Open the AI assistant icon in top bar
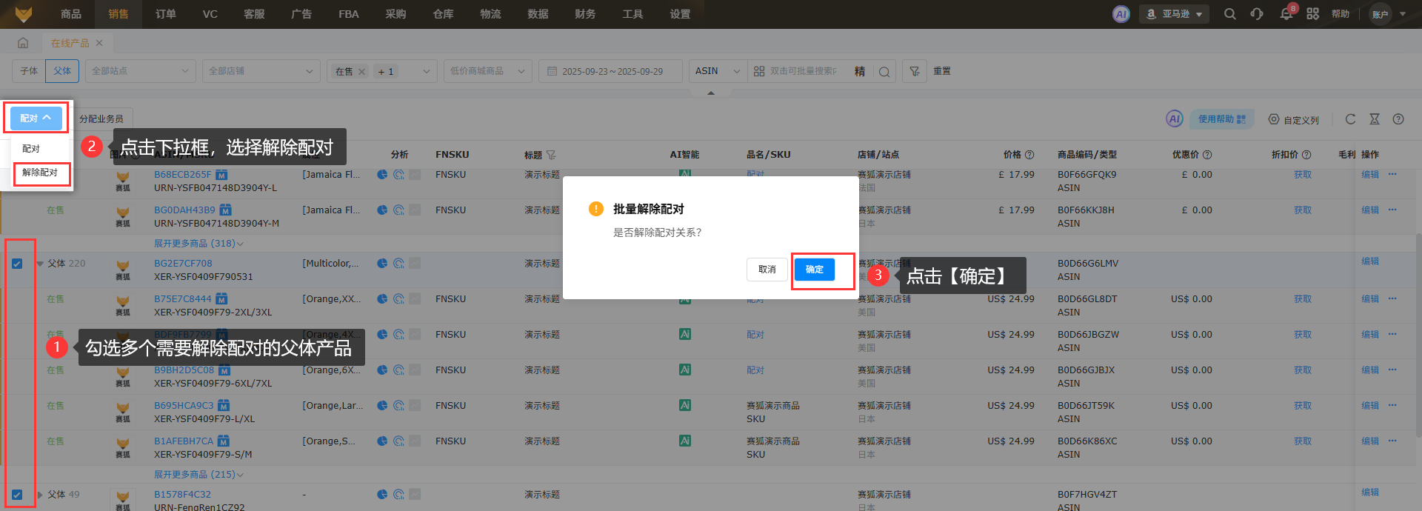Image resolution: width=1422 pixels, height=511 pixels. point(1121,14)
